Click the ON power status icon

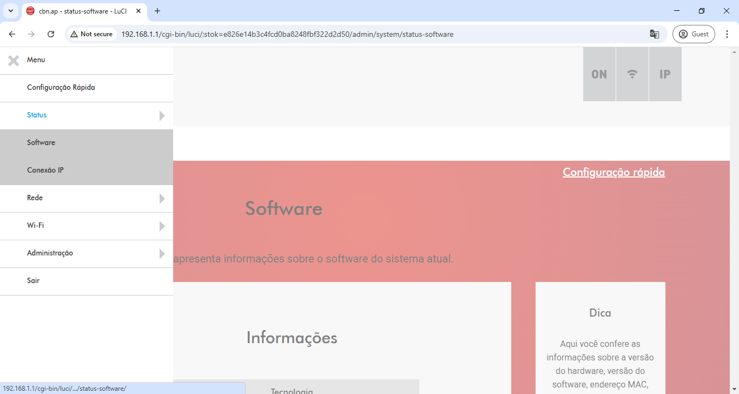coord(599,75)
